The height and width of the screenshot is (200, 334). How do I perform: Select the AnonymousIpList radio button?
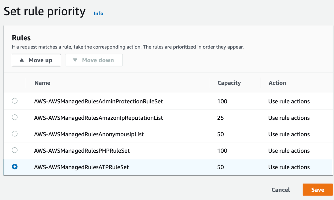coord(15,134)
